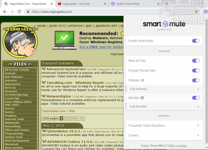Open the UPDATER menu item

click(75, 26)
